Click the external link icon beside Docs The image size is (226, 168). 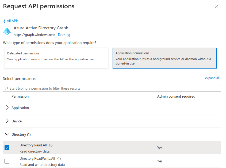[68, 35]
